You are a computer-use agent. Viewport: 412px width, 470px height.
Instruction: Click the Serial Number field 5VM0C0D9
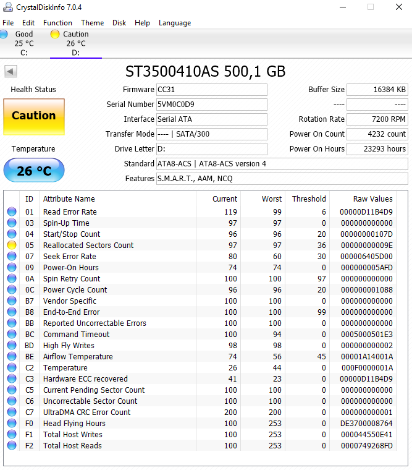click(x=212, y=105)
